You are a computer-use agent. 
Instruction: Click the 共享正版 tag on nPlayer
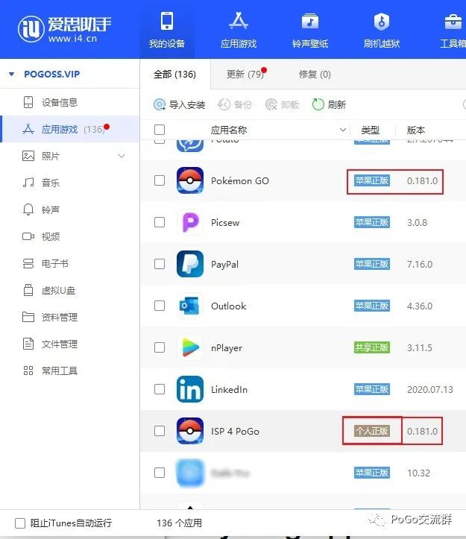372,347
